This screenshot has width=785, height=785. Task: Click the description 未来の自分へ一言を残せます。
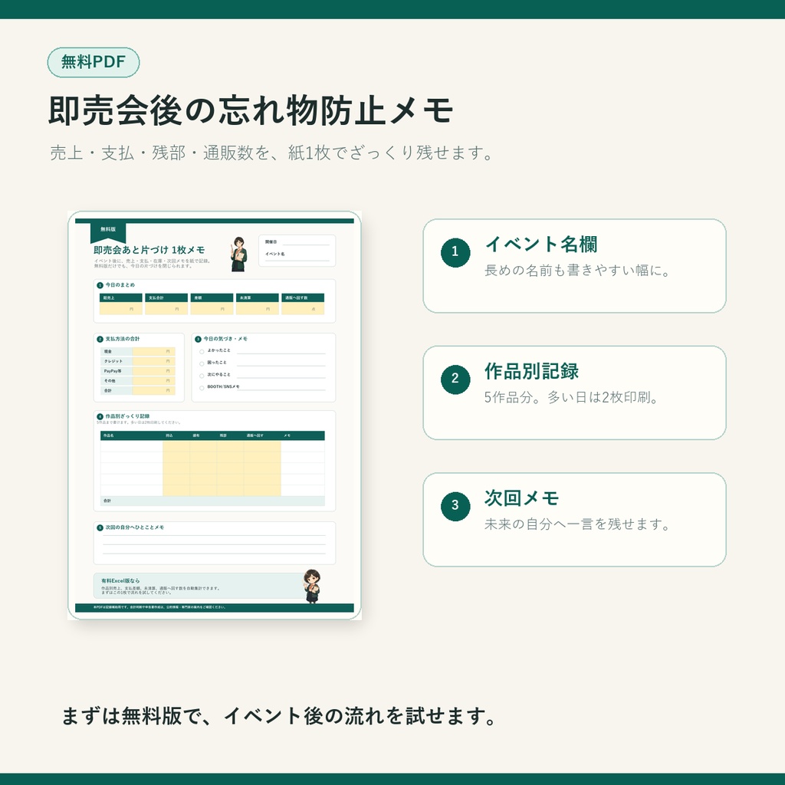[577, 524]
